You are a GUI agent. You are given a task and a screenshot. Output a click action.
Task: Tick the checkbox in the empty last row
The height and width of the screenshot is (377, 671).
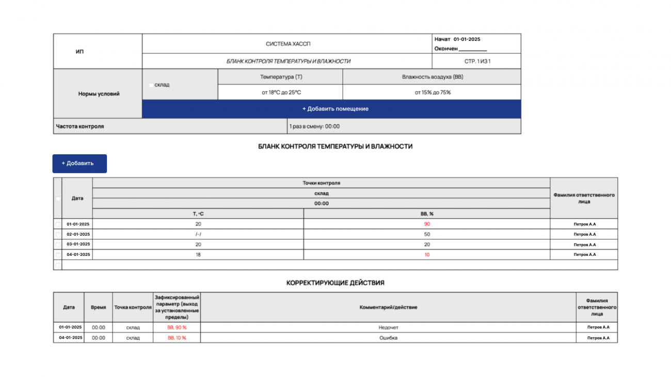(58, 265)
